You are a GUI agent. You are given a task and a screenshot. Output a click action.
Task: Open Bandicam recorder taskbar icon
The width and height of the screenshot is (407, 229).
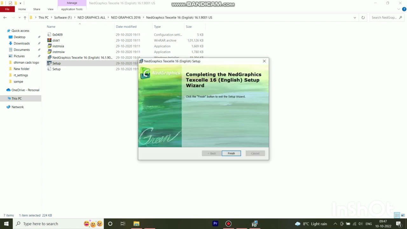[228, 224]
